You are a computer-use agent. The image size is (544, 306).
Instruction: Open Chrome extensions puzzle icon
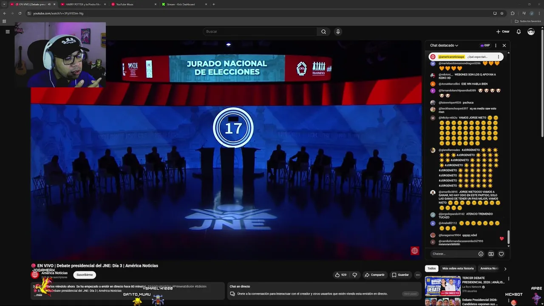(513, 13)
